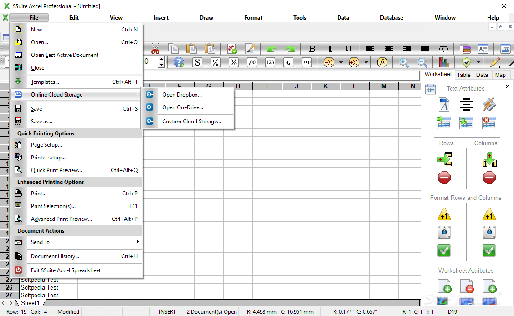Center align text
The height and width of the screenshot is (316, 514).
pos(389,49)
